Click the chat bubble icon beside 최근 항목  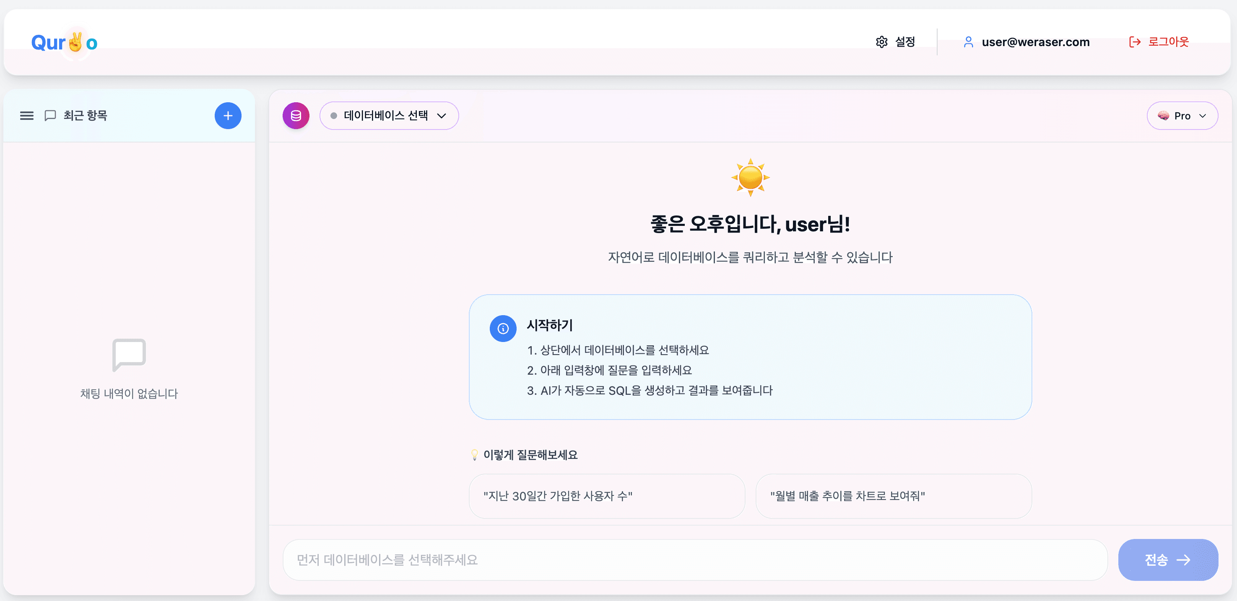click(50, 116)
